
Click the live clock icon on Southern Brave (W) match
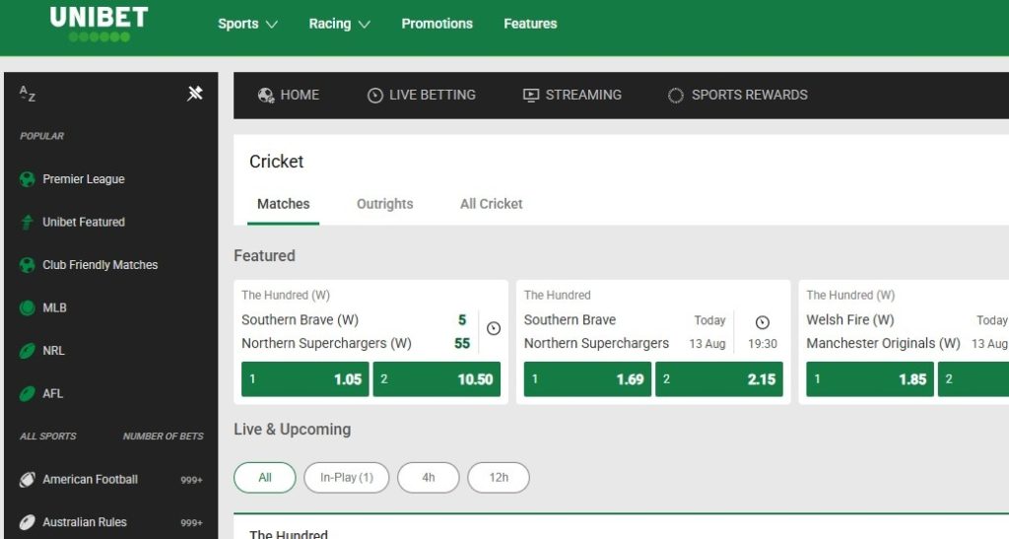[494, 329]
